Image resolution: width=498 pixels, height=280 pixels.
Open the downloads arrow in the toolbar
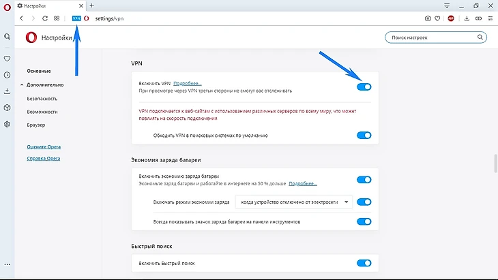467,18
